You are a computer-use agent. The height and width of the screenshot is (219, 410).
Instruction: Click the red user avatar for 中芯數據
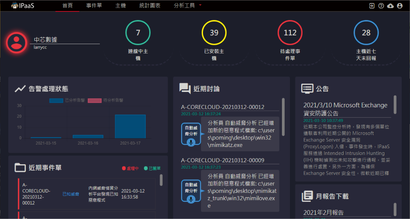[x=17, y=43]
